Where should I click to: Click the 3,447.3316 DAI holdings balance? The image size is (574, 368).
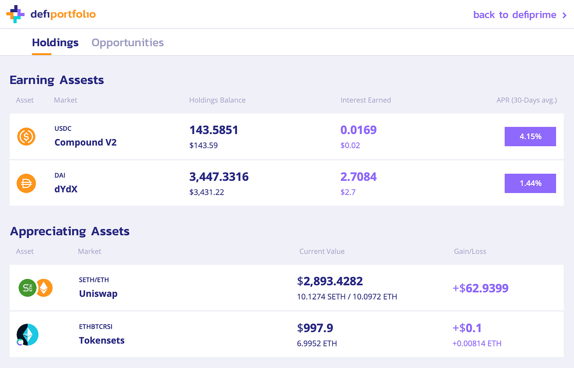[x=219, y=177]
